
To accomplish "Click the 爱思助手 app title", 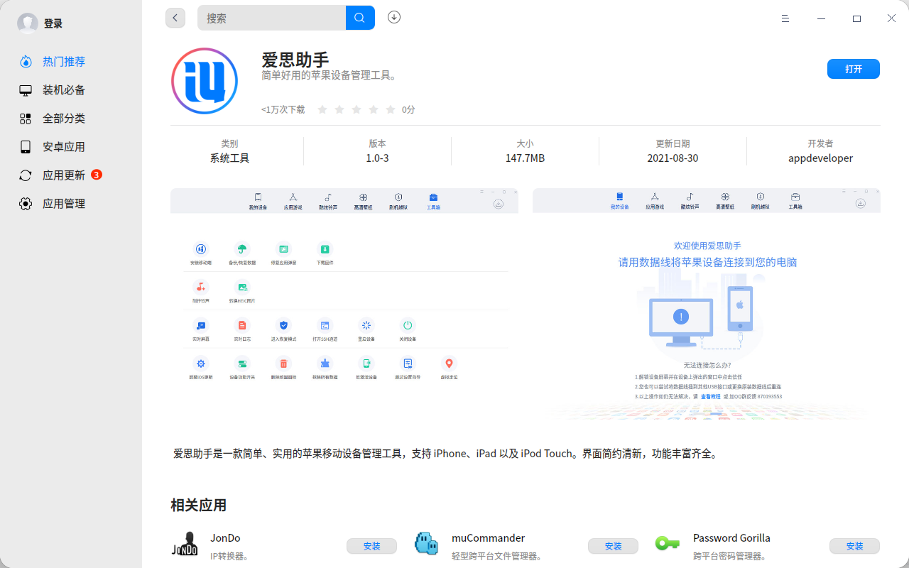I will (295, 59).
